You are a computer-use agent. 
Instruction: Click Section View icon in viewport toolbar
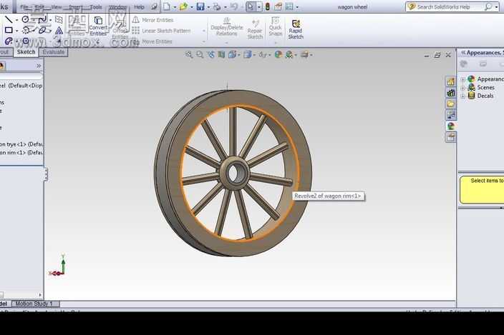click(221, 55)
